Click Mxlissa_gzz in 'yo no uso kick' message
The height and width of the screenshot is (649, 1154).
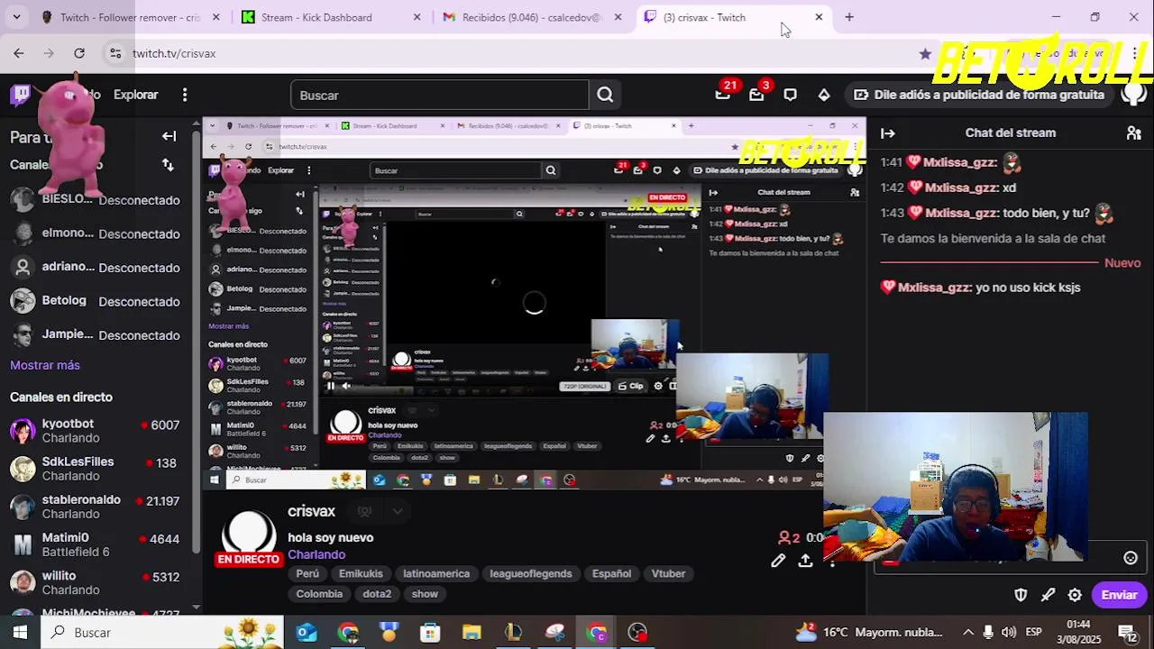[934, 288]
